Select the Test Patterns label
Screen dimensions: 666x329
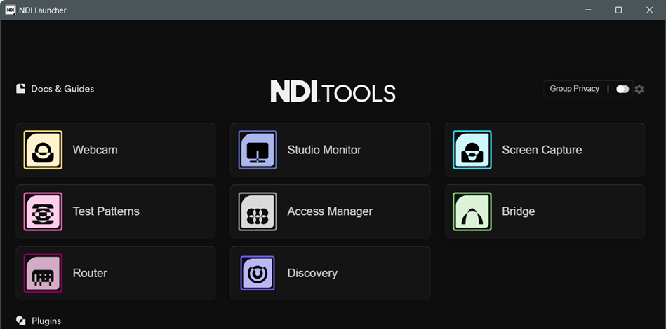click(x=106, y=211)
